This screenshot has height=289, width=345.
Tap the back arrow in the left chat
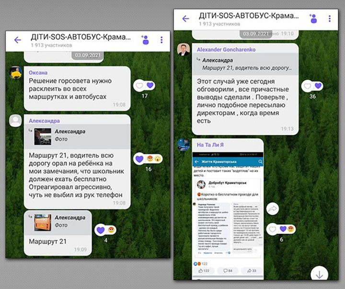18,40
